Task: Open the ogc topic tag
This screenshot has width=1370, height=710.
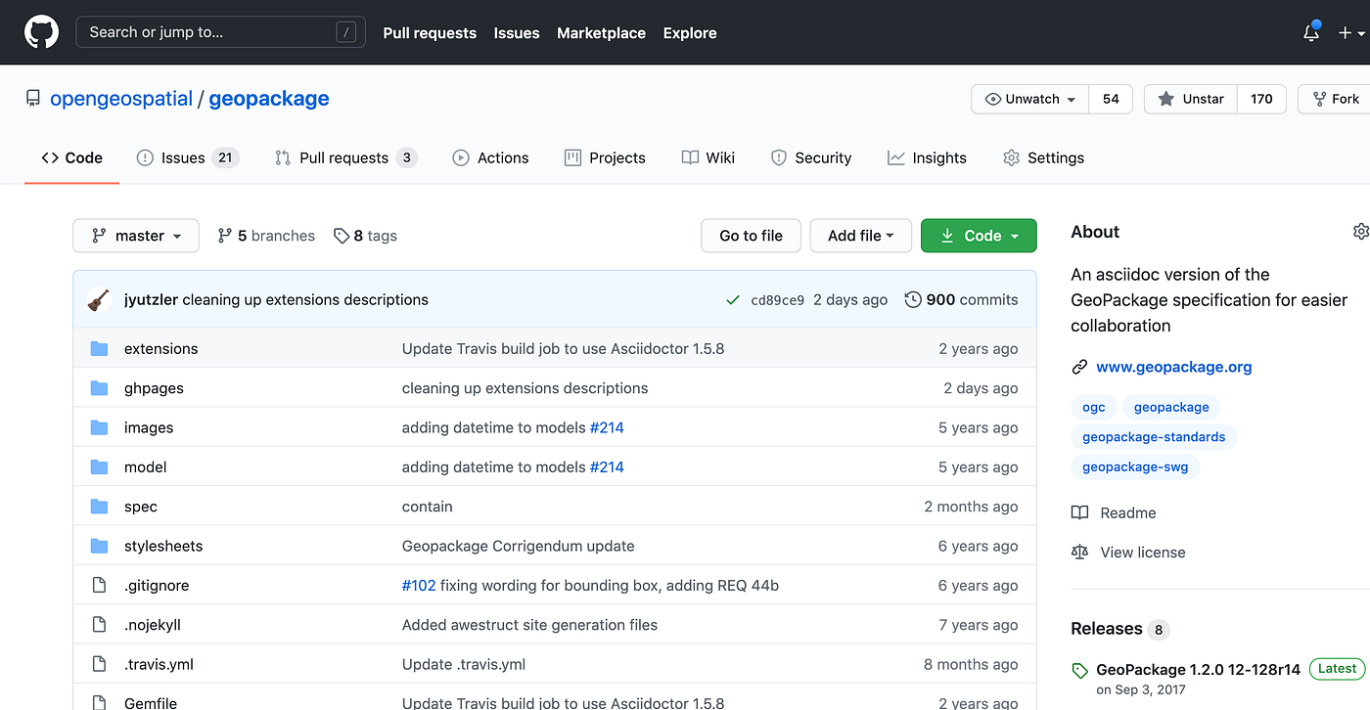Action: click(x=1094, y=408)
